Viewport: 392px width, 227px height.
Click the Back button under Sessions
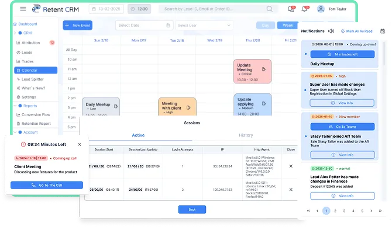click(192, 209)
